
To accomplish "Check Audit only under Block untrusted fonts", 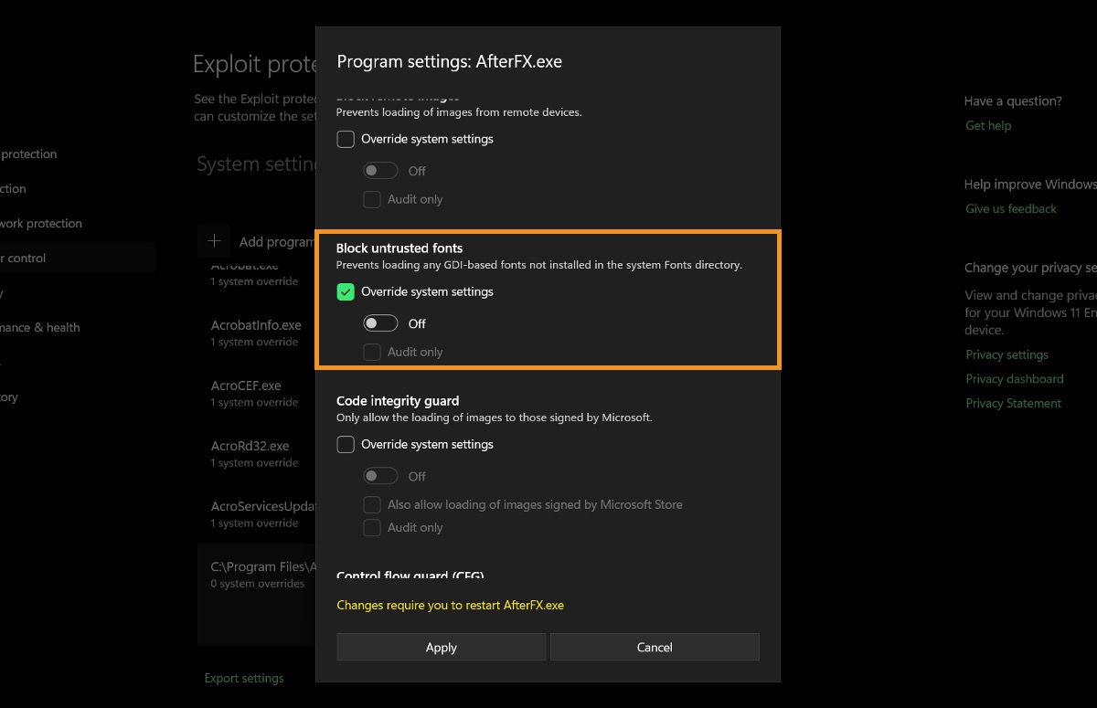I will [x=372, y=352].
